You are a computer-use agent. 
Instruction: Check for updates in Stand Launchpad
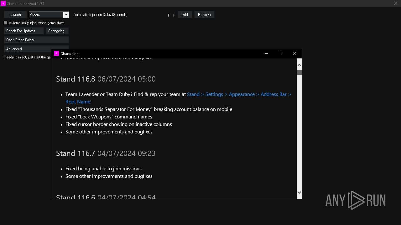23,31
